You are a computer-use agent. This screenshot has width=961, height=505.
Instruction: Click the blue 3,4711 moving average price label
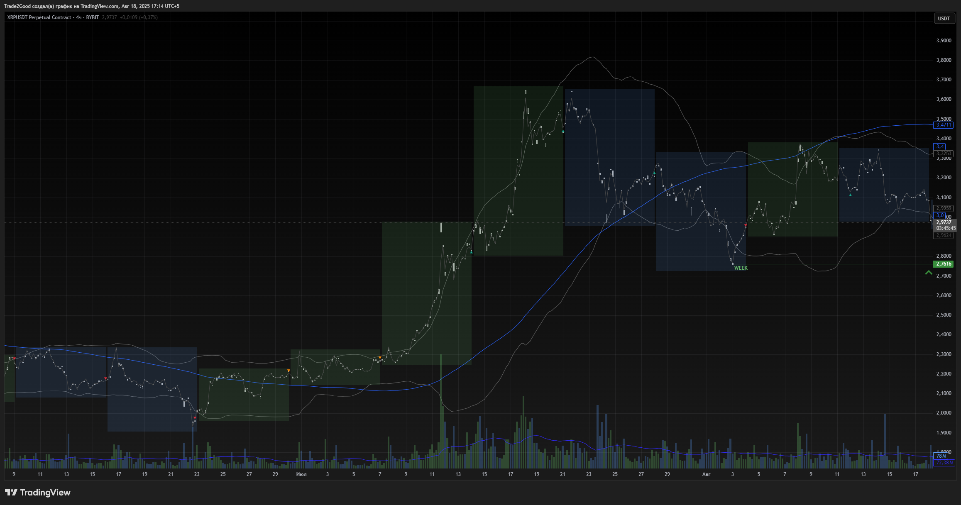(944, 125)
